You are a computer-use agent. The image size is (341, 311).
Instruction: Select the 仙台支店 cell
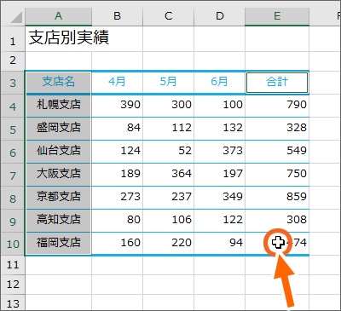pyautogui.click(x=58, y=152)
